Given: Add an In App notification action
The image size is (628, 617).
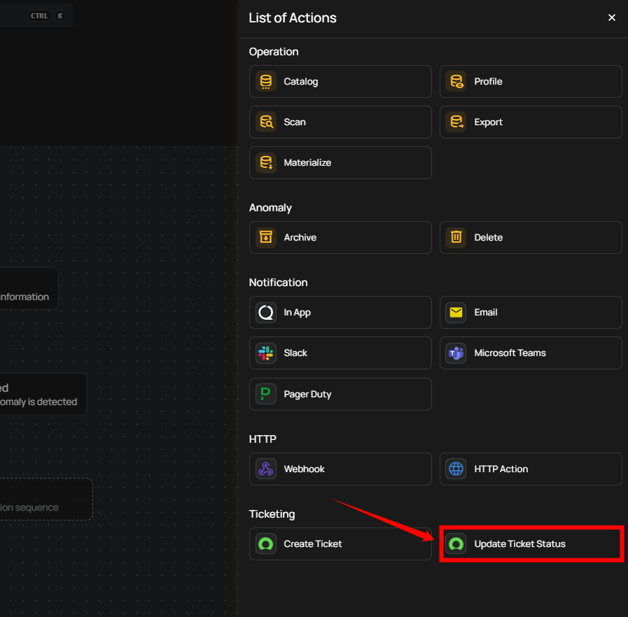Looking at the screenshot, I should click(x=340, y=313).
